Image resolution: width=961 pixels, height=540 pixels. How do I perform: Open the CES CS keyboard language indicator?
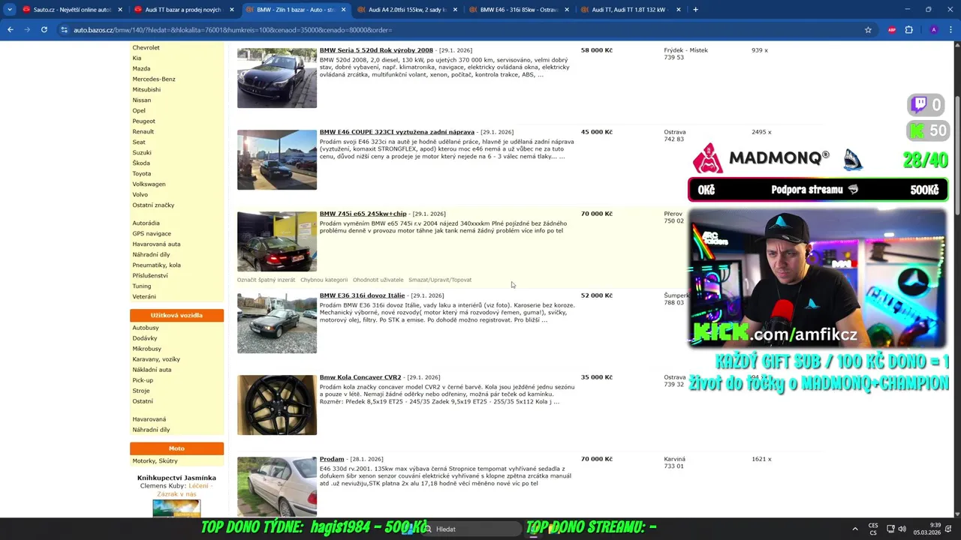[x=873, y=529]
